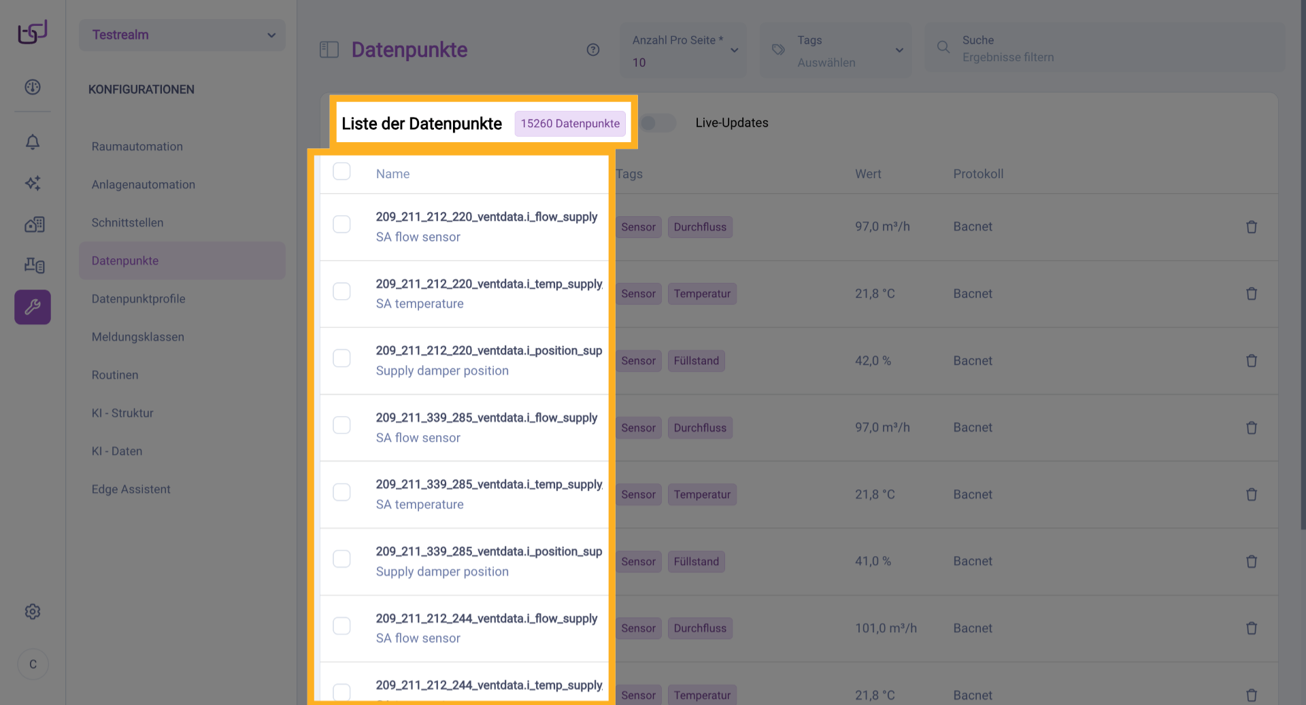The image size is (1306, 705).
Task: Click the bell notifications icon in sidebar
Action: coord(33,142)
